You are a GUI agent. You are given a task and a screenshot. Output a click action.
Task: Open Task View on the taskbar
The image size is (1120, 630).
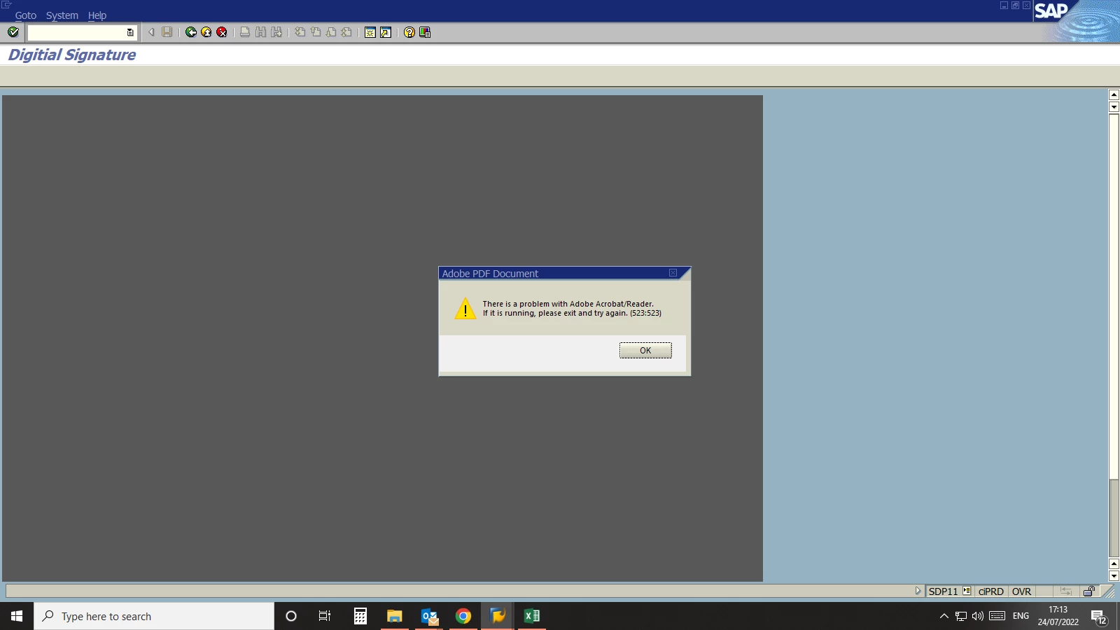point(325,616)
